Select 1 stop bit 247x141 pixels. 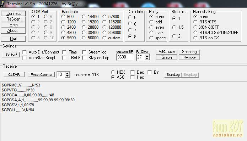(174, 18)
